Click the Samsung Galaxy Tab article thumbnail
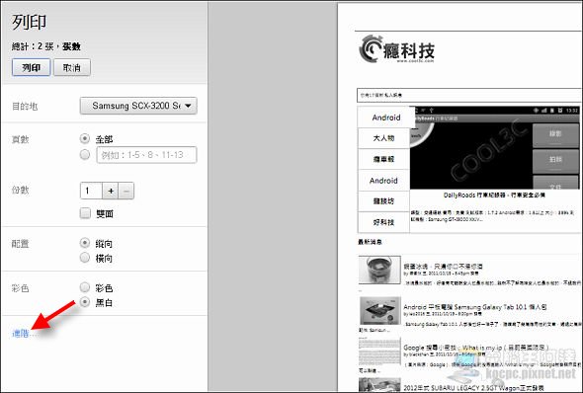 coord(380,310)
